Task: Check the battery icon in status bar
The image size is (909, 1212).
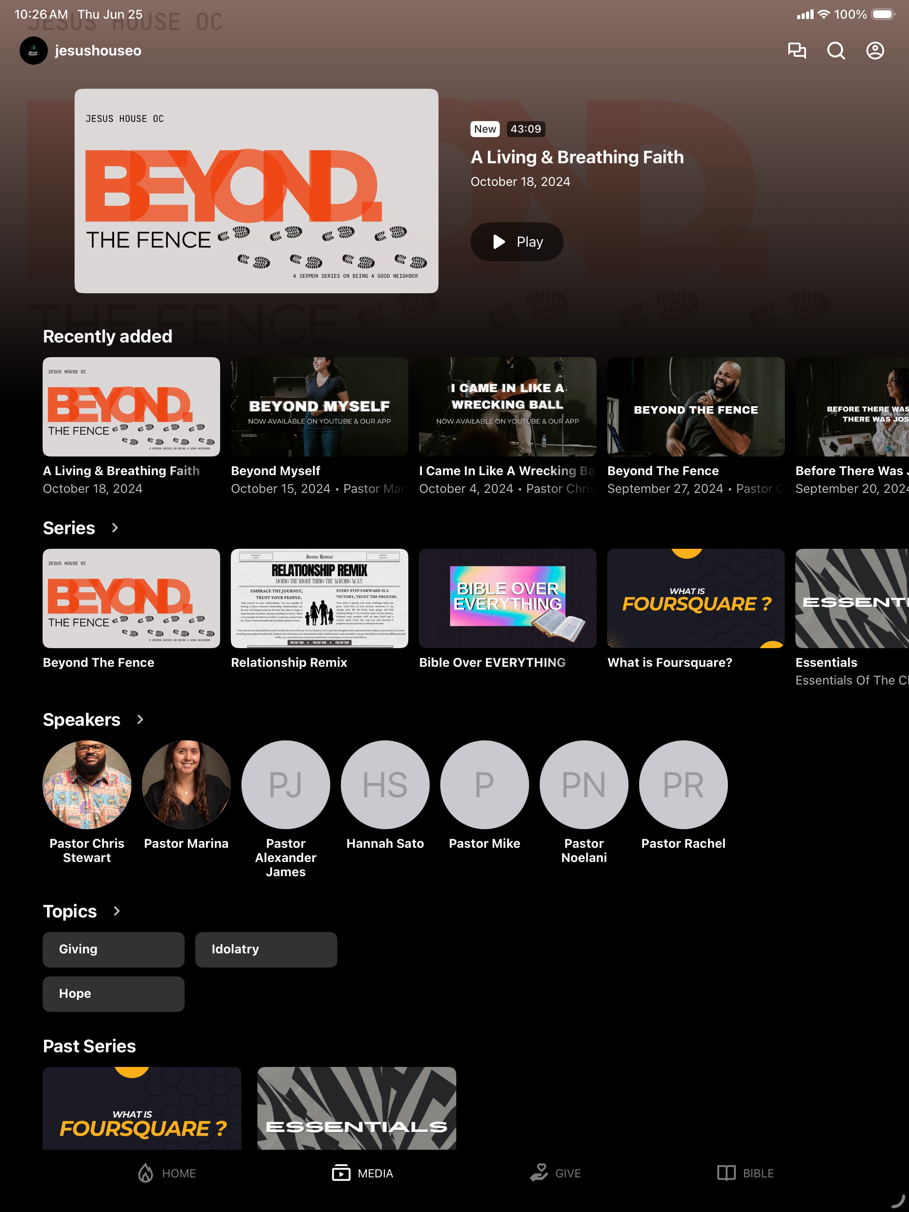Action: pos(883,14)
